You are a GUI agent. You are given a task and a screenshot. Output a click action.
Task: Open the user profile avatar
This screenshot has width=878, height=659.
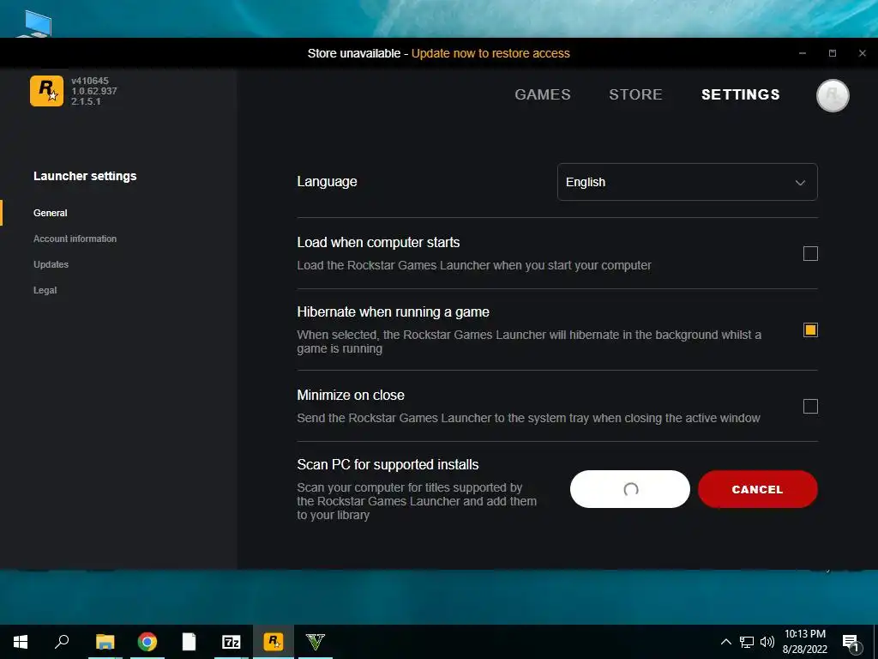833,95
